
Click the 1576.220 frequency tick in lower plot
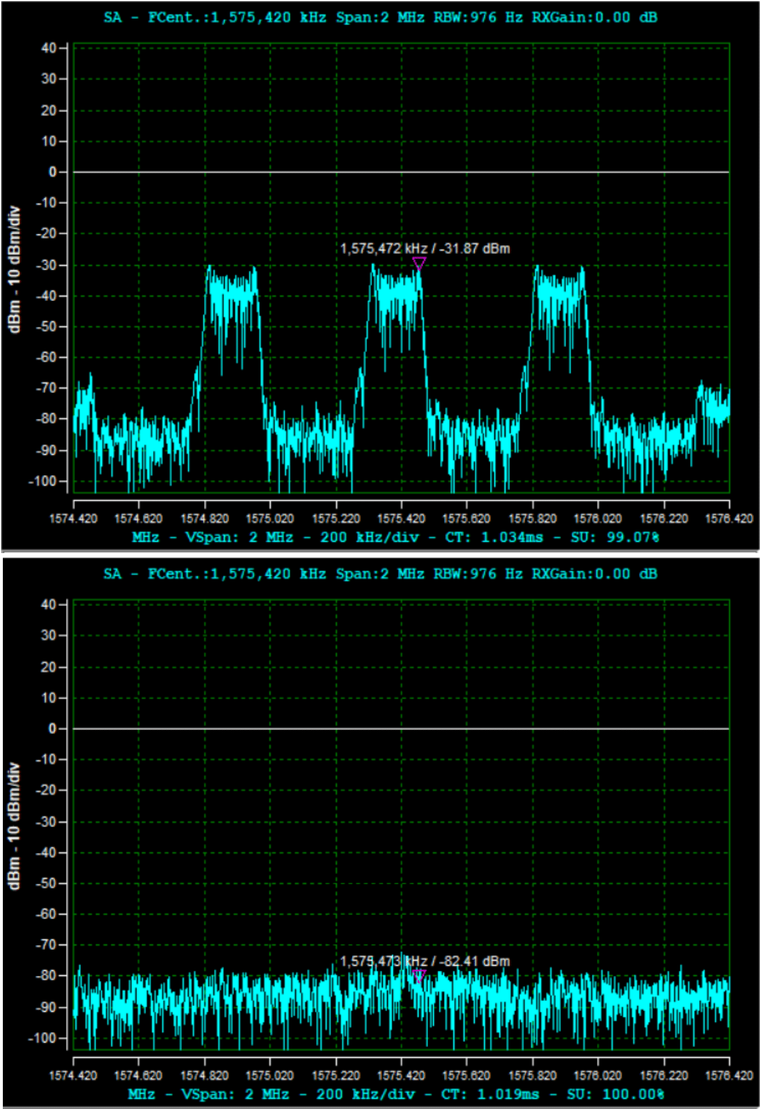664,1075
